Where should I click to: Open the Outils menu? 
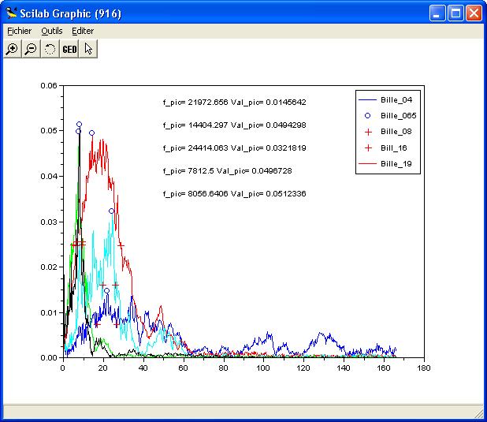(52, 31)
